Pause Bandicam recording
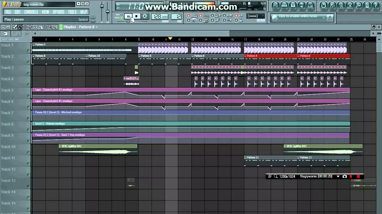Image resolution: width=382 pixels, height=214 pixels. (x=351, y=176)
